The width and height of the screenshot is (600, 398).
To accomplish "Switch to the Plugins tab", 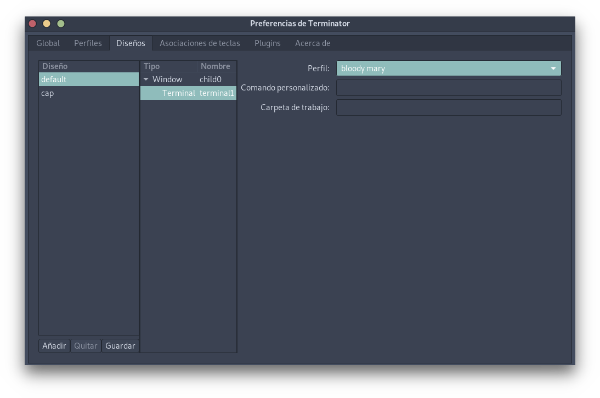I will point(267,43).
